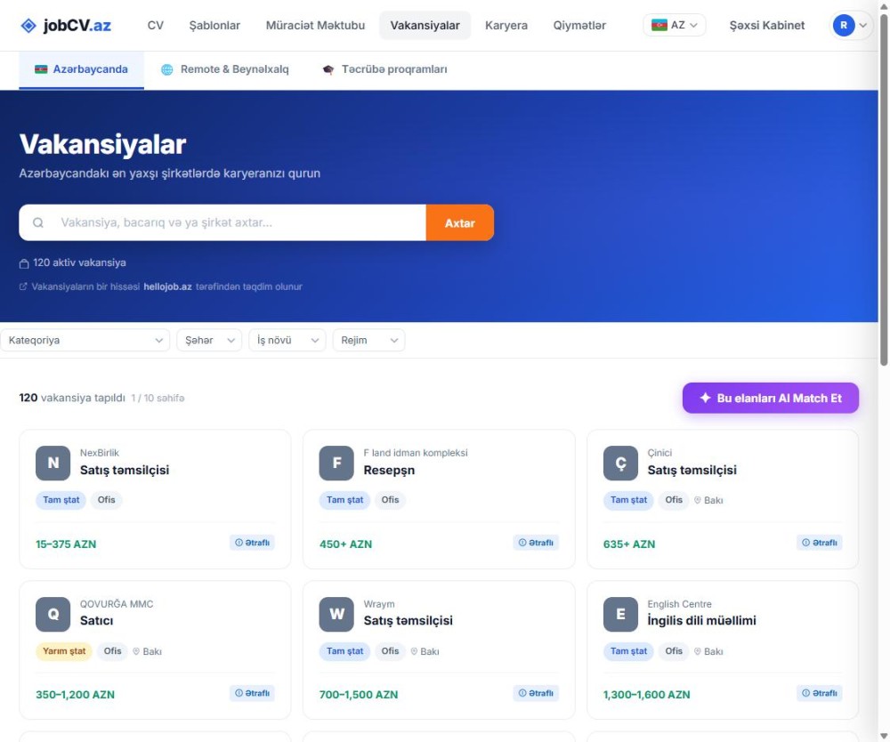The height and width of the screenshot is (742, 890).
Task: Open the Qiymətlər navigation item
Action: click(579, 26)
